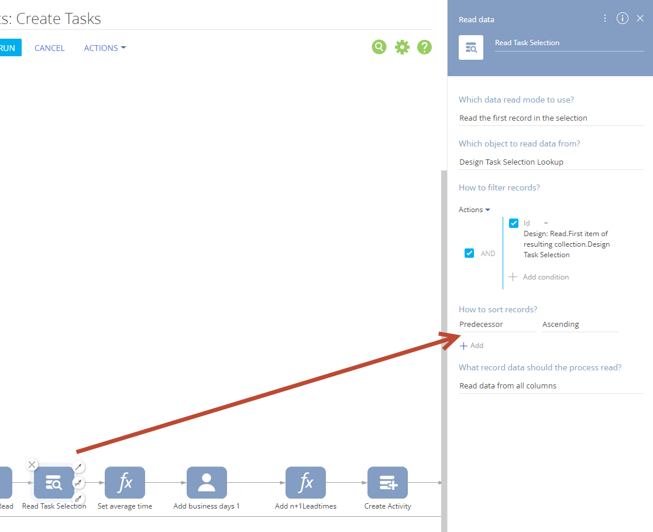Open the three-dot menu in Read data panel
Image resolution: width=653 pixels, height=532 pixels.
coord(604,18)
